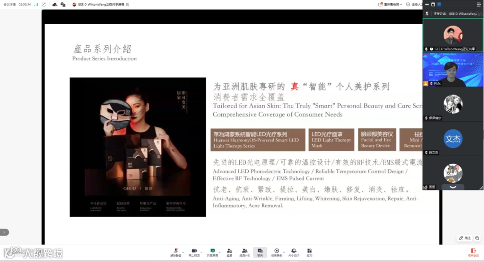Collapse video panel with minimize bar icon
The height and width of the screenshot is (262, 484).
point(427,4)
